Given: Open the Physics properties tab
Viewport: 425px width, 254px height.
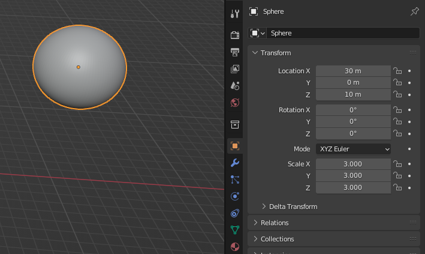Looking at the screenshot, I should click(235, 196).
